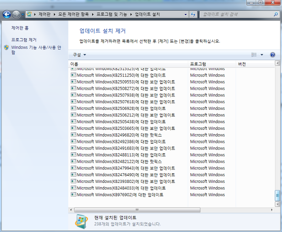Click the icon of KB2491683 security update
Screen dimensions: 282x232
(x=74, y=148)
